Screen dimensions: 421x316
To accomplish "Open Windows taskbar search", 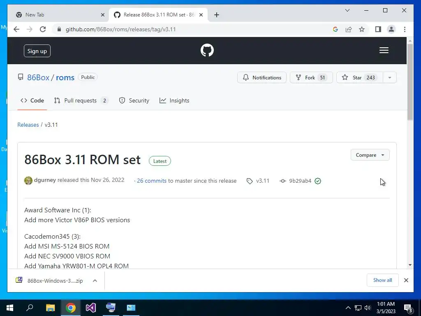I will click(x=30, y=308).
